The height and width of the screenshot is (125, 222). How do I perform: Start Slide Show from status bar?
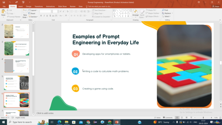(x=191, y=118)
